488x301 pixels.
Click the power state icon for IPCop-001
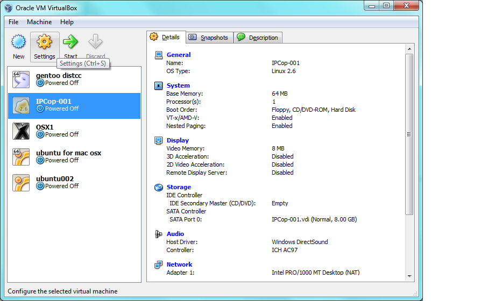40,109
